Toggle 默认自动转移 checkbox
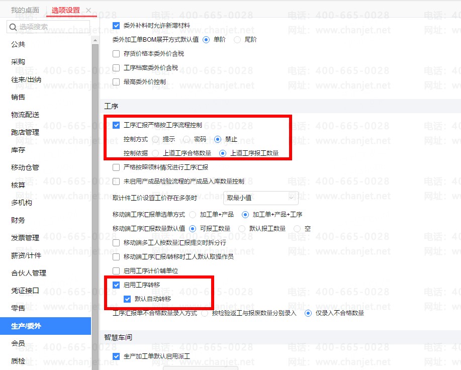The image size is (461, 370). pos(127,299)
